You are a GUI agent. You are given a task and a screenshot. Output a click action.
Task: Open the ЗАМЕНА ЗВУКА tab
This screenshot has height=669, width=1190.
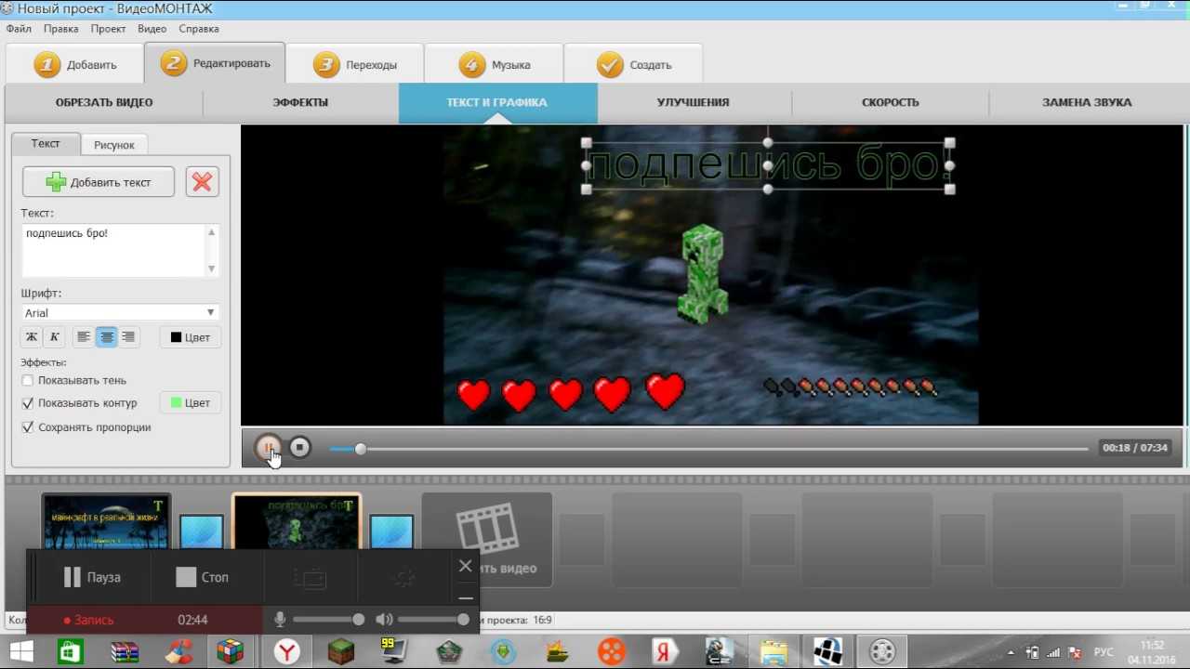pos(1087,102)
